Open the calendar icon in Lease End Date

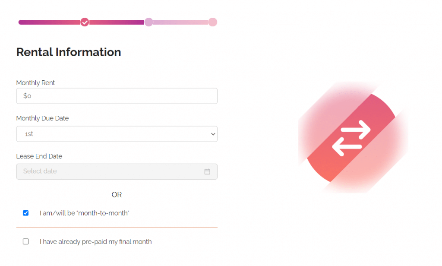click(x=207, y=171)
